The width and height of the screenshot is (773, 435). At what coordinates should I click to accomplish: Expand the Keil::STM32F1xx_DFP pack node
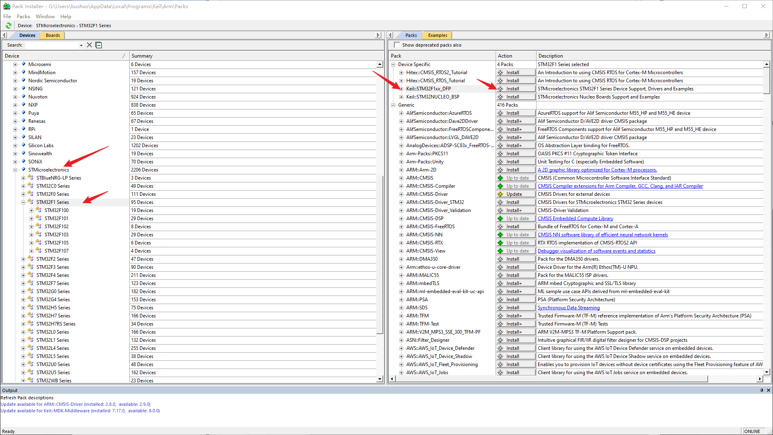402,89
